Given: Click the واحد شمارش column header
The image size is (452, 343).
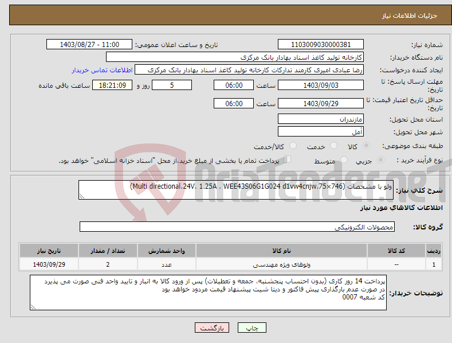Looking at the screenshot, I should point(167,251).
